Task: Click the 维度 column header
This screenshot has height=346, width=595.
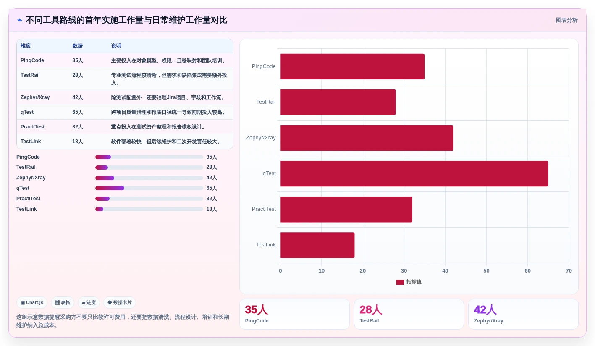Action: tap(26, 46)
